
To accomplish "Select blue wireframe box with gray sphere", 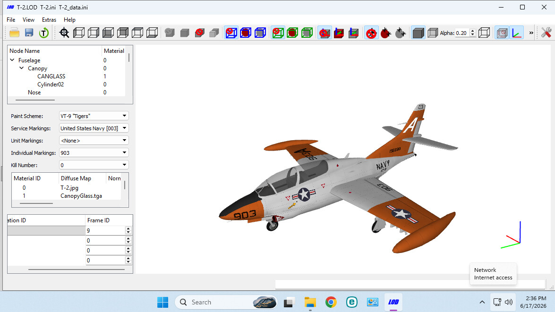I will point(261,33).
